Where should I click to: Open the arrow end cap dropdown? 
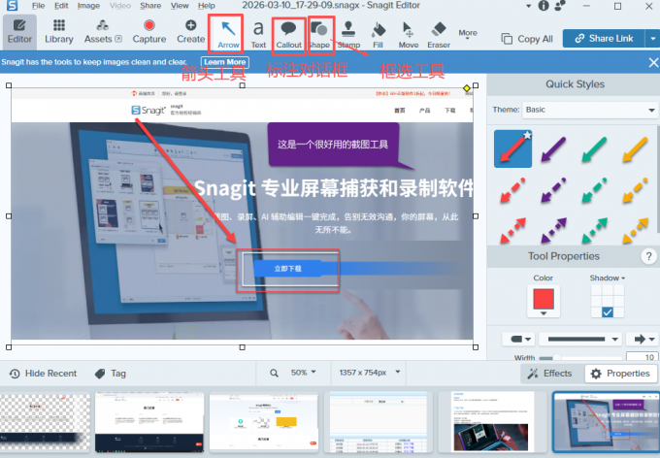tap(643, 339)
